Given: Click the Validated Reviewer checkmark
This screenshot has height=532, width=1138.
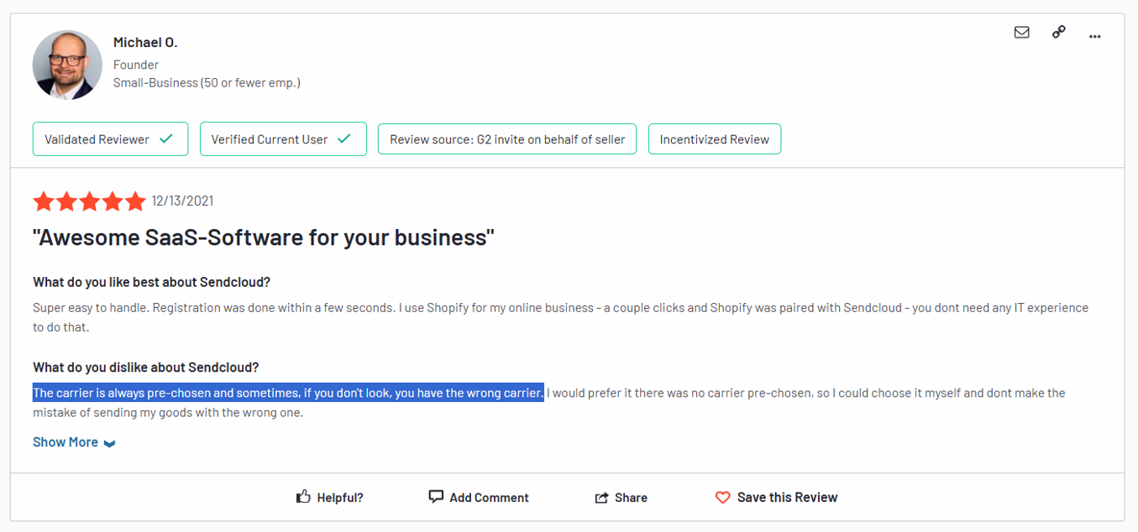Looking at the screenshot, I should tap(165, 138).
